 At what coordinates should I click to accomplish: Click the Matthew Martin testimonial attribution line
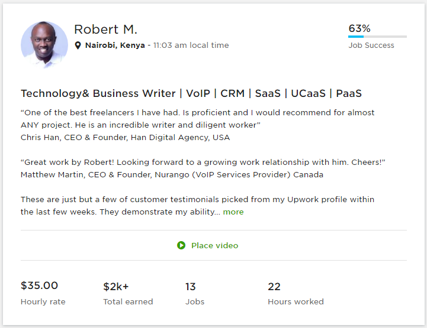[x=172, y=175]
